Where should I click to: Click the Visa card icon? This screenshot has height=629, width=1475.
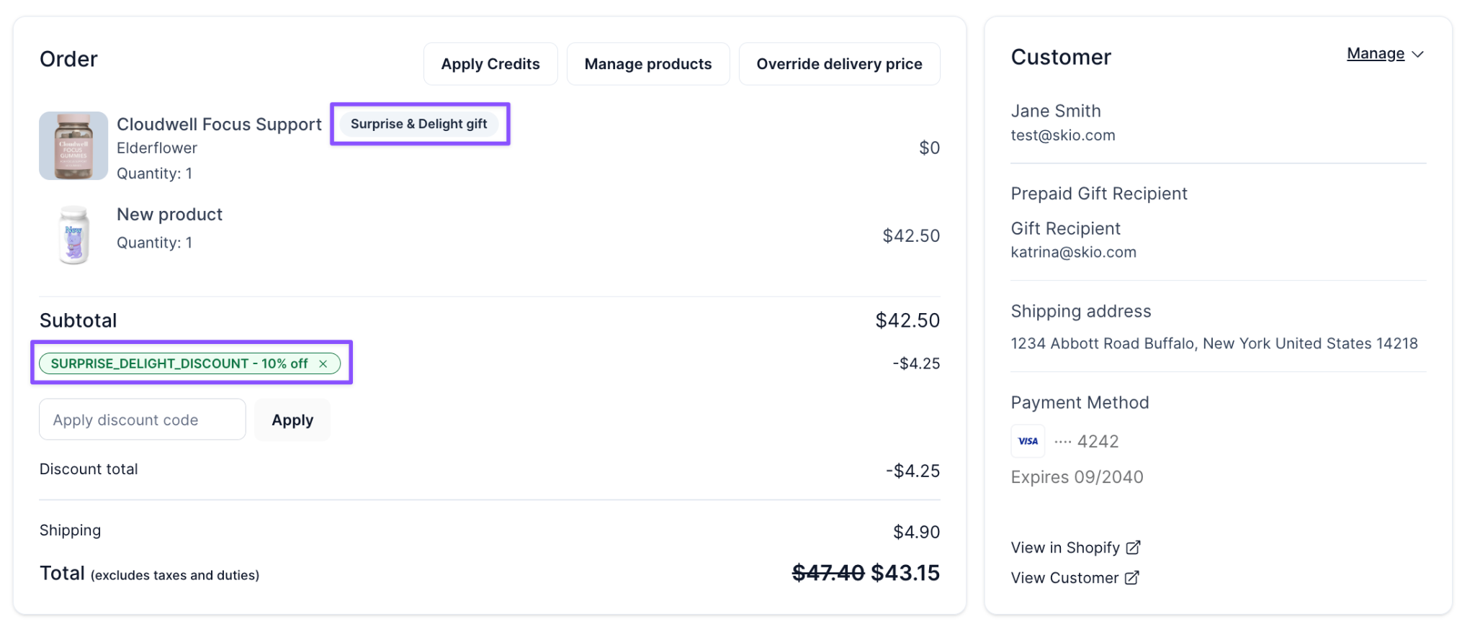pyautogui.click(x=1028, y=441)
